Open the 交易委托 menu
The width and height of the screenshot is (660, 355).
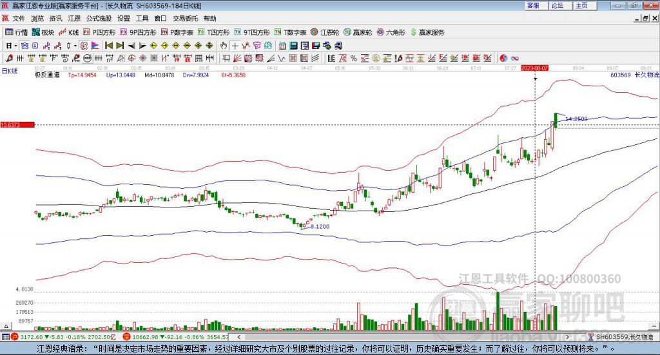[x=185, y=19]
